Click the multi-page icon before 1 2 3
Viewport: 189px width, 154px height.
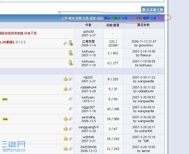pos(17,42)
